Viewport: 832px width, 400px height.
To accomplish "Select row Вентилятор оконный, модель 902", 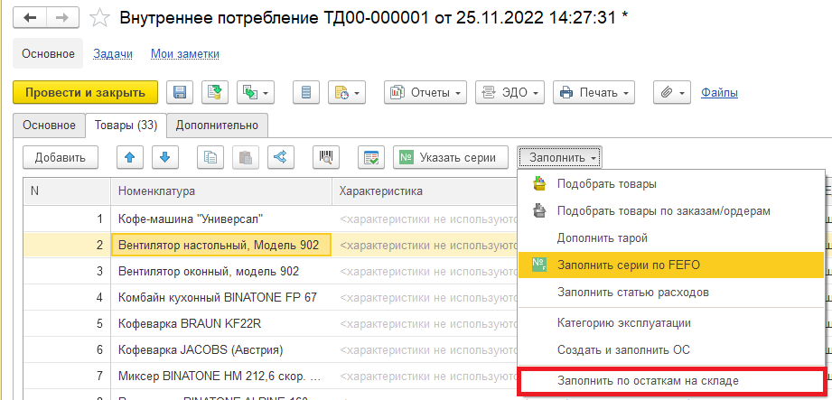I will click(222, 271).
